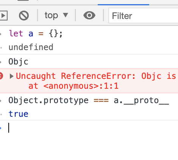Toggle the console sidebar panel icon
This screenshot has width=178, height=160.
tap(4, 16)
